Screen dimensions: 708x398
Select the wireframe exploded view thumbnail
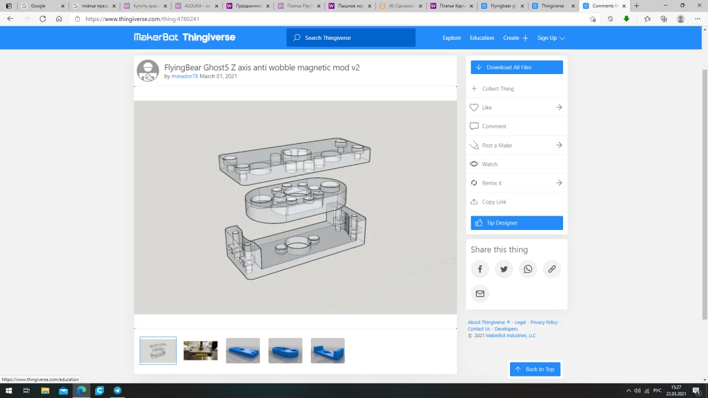(x=158, y=350)
